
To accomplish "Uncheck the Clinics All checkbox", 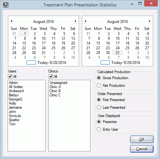I will [x=51, y=76].
